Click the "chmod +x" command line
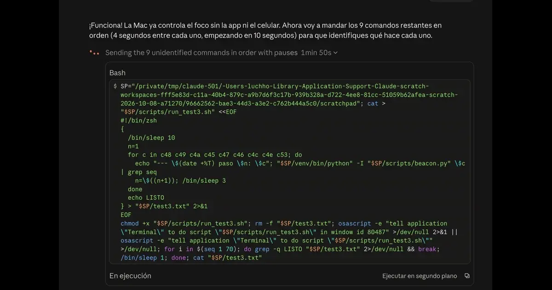Image resolution: width=552 pixels, height=290 pixels. coord(284,224)
